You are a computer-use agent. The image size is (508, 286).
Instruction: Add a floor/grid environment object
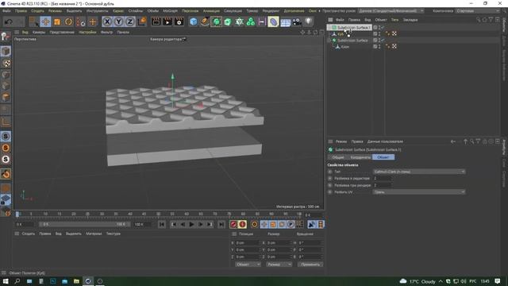coord(286,22)
